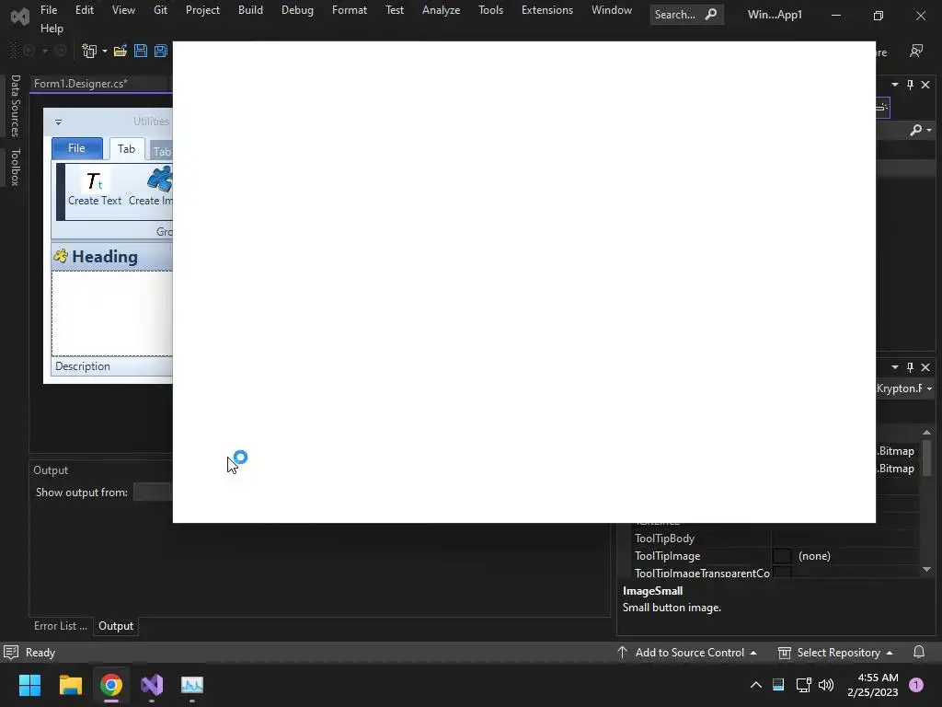Click the ribbon quick access dropdown arrow

[58, 122]
